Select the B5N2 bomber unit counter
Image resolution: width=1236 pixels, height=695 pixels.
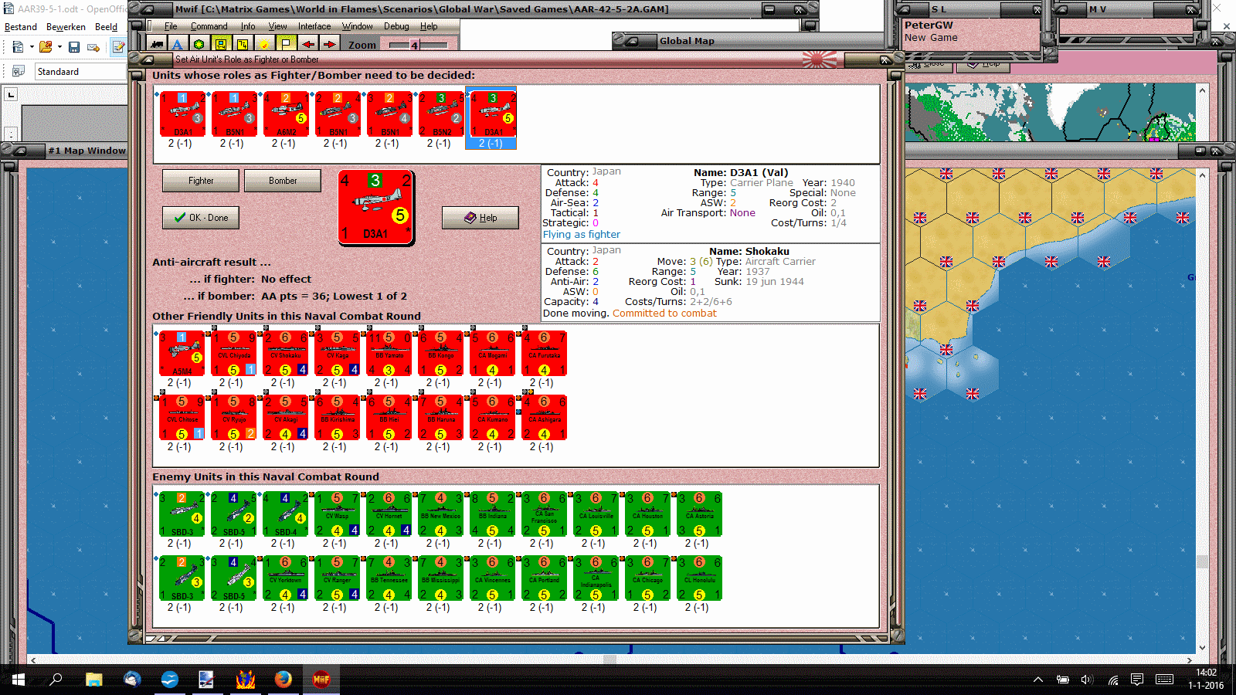coord(442,114)
